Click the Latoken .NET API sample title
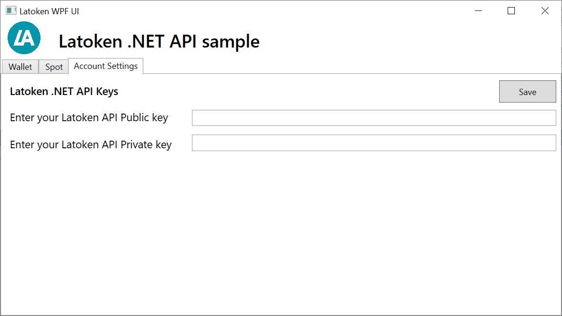 pyautogui.click(x=159, y=41)
